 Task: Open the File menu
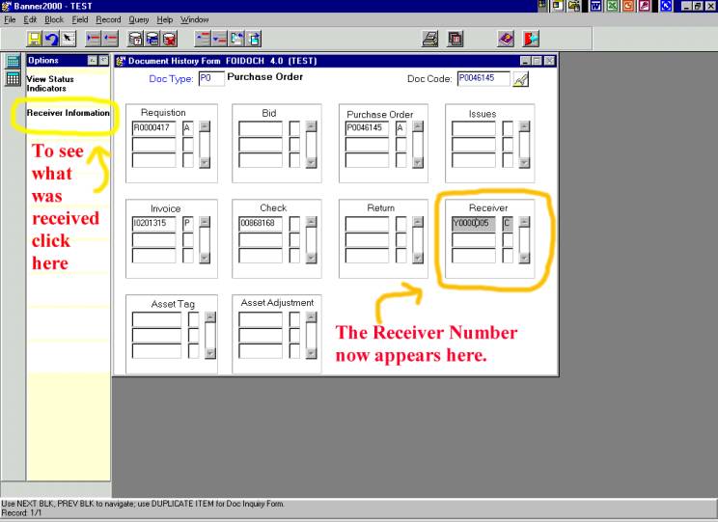coord(10,19)
